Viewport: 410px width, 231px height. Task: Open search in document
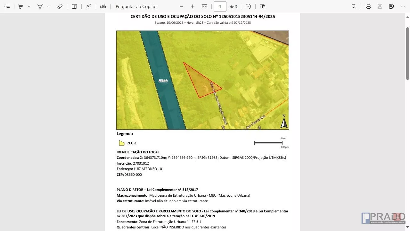[354, 6]
